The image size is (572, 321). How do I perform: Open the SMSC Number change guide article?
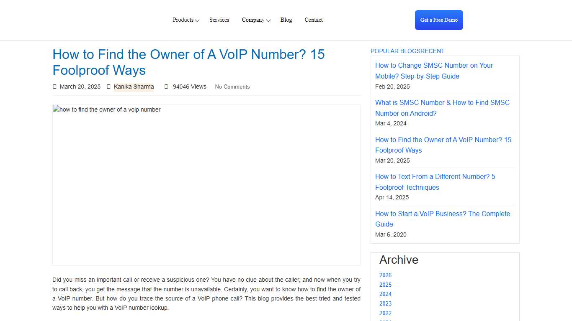[434, 71]
